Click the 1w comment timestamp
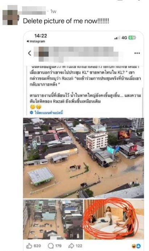This screenshot has width=149, height=251. pos(53,11)
